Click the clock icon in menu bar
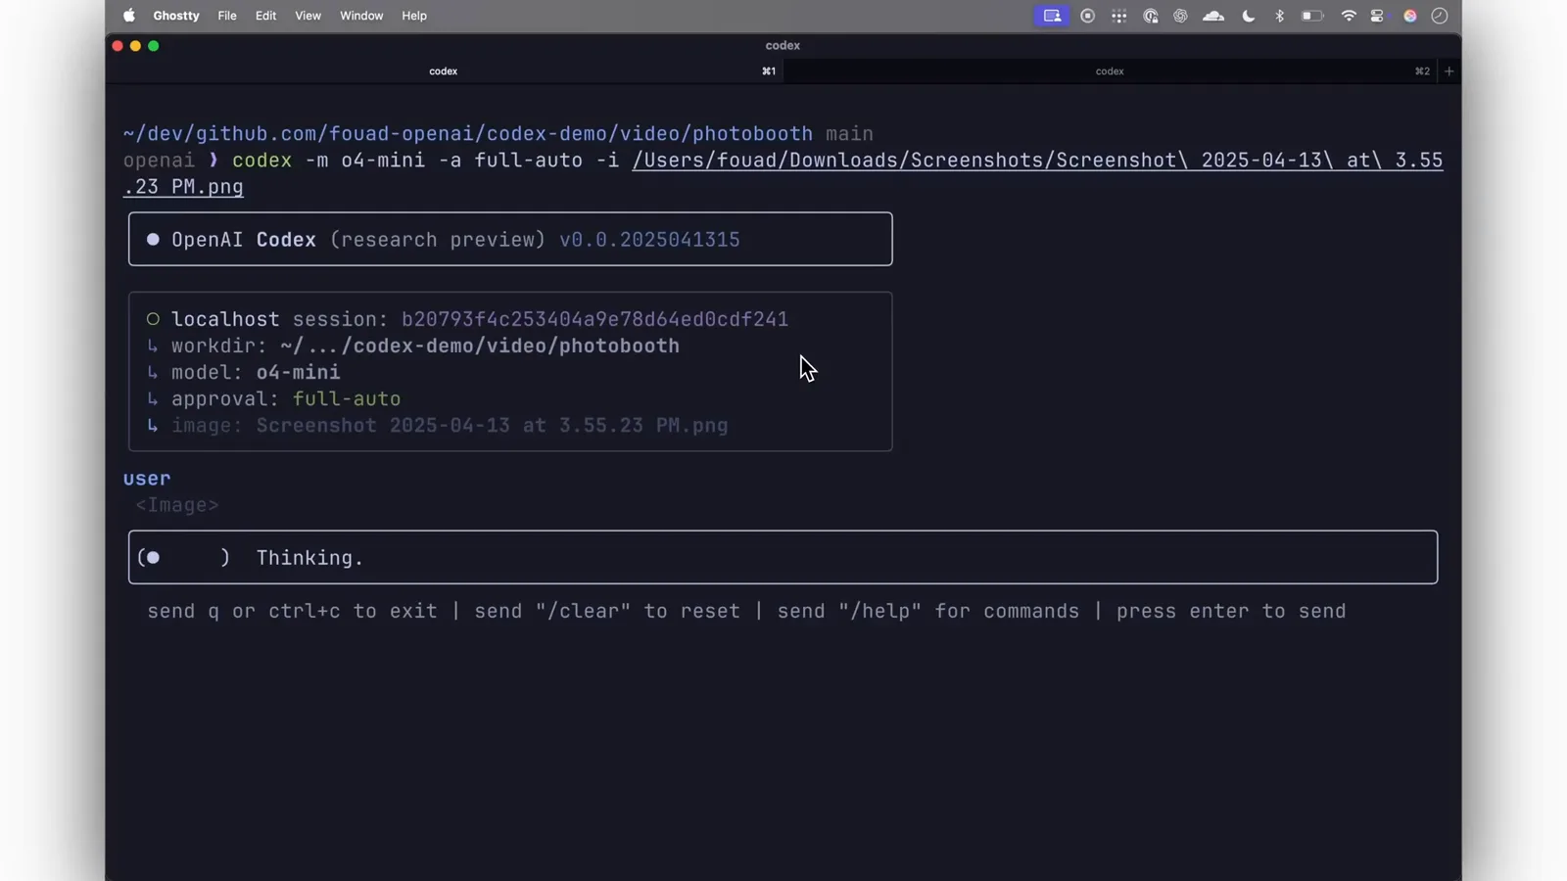 tap(1440, 16)
